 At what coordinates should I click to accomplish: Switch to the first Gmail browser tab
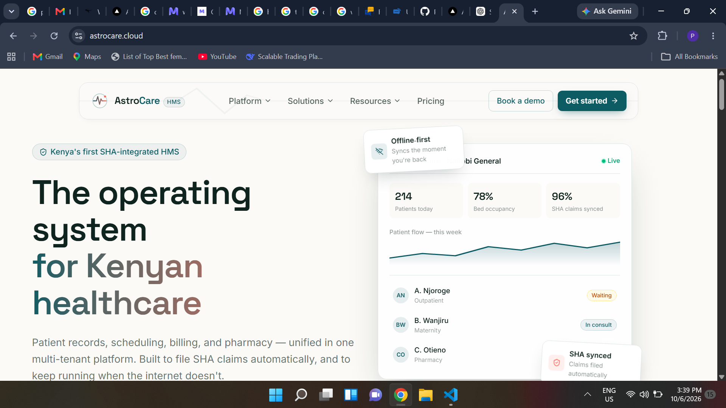pos(63,11)
